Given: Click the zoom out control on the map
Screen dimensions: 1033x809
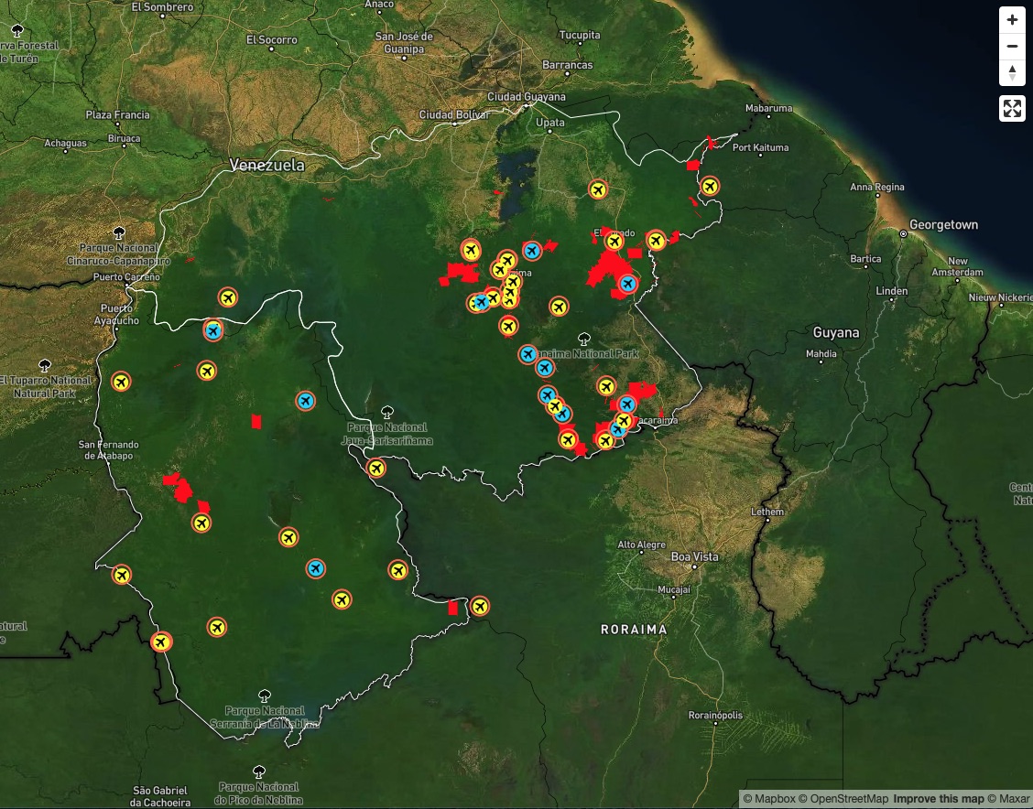Looking at the screenshot, I should tap(1012, 46).
